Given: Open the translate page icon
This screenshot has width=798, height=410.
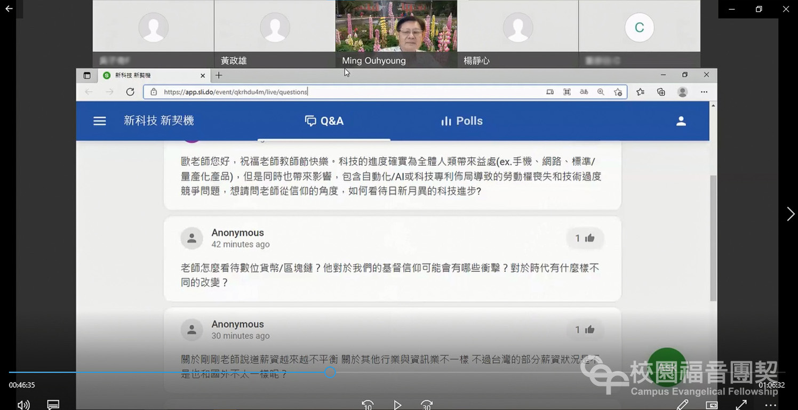Looking at the screenshot, I should [x=584, y=92].
